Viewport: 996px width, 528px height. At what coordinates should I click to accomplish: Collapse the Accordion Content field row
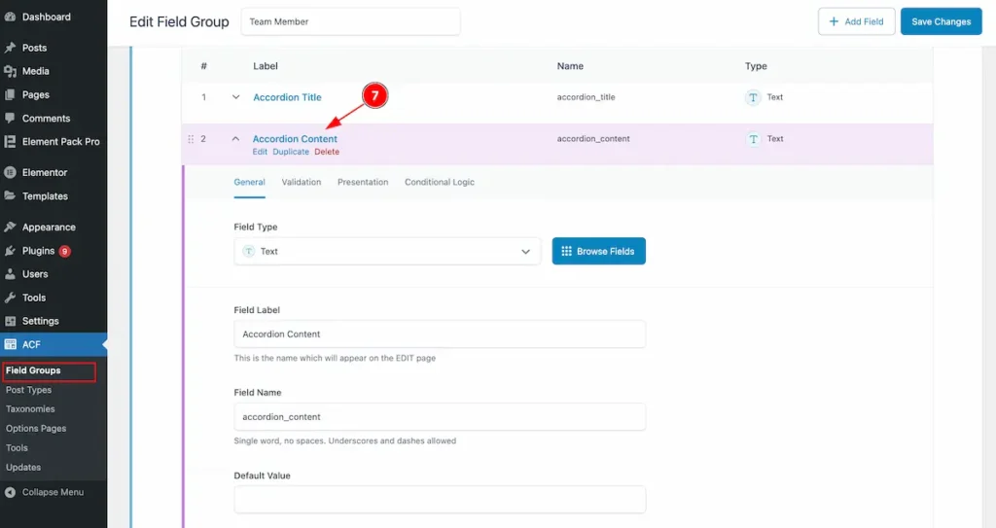pyautogui.click(x=235, y=139)
